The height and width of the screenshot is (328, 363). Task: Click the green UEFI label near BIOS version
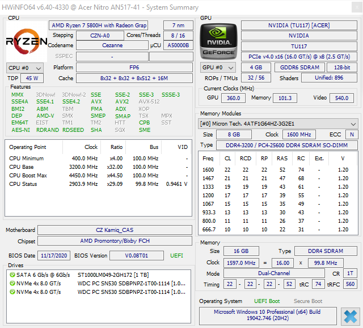pyautogui.click(x=176, y=256)
